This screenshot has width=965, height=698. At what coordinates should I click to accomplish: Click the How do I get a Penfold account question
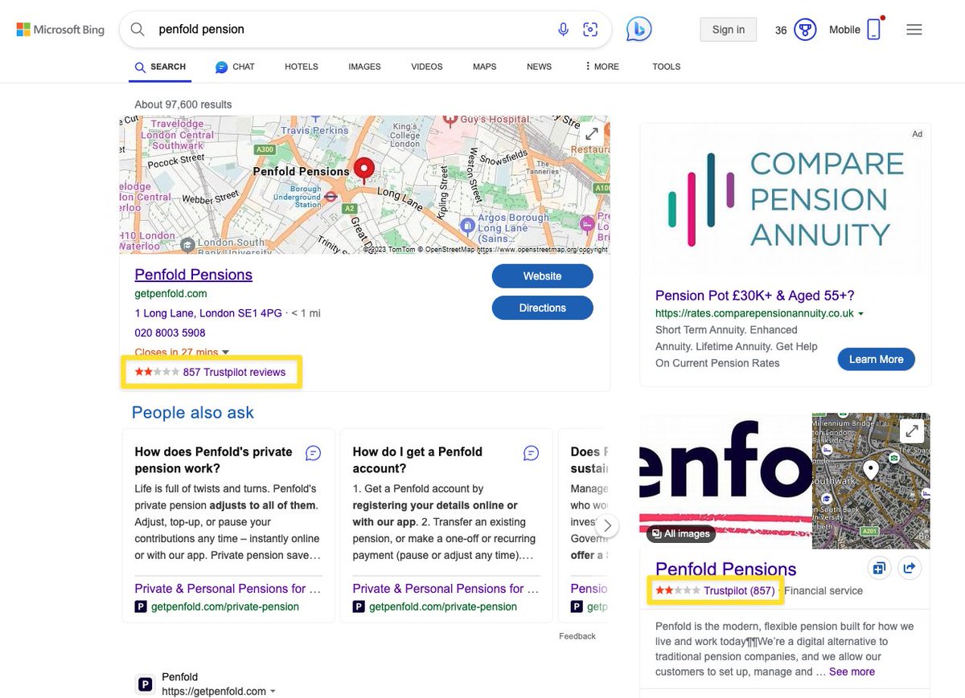coord(417,460)
